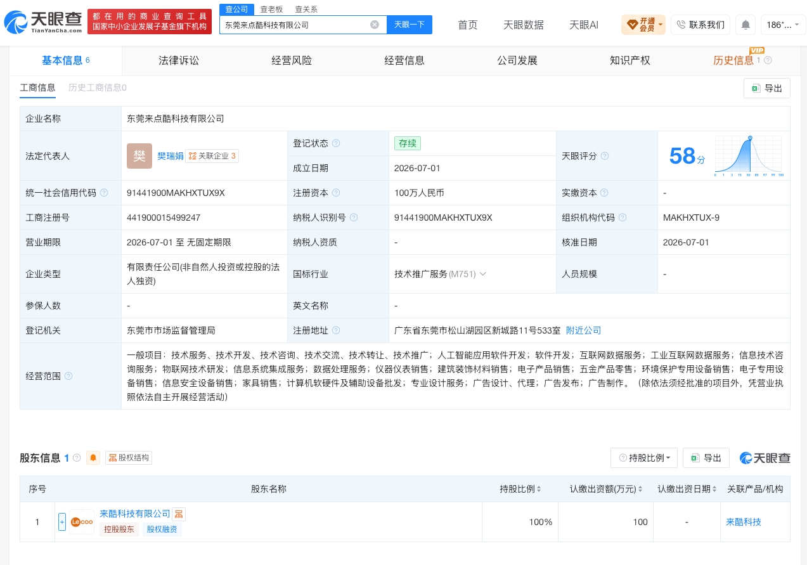This screenshot has height=565, width=807.
Task: Switch to the 法律诉讼 tab
Action: pos(179,60)
